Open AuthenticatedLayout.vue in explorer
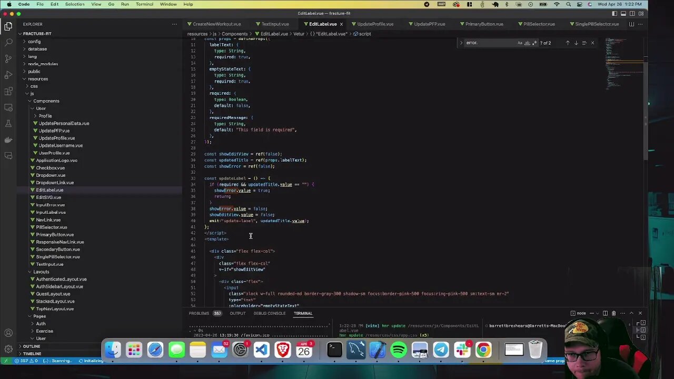 61,279
